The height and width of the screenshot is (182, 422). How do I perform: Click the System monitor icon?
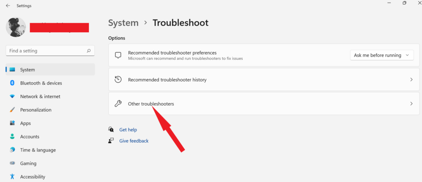tap(12, 70)
